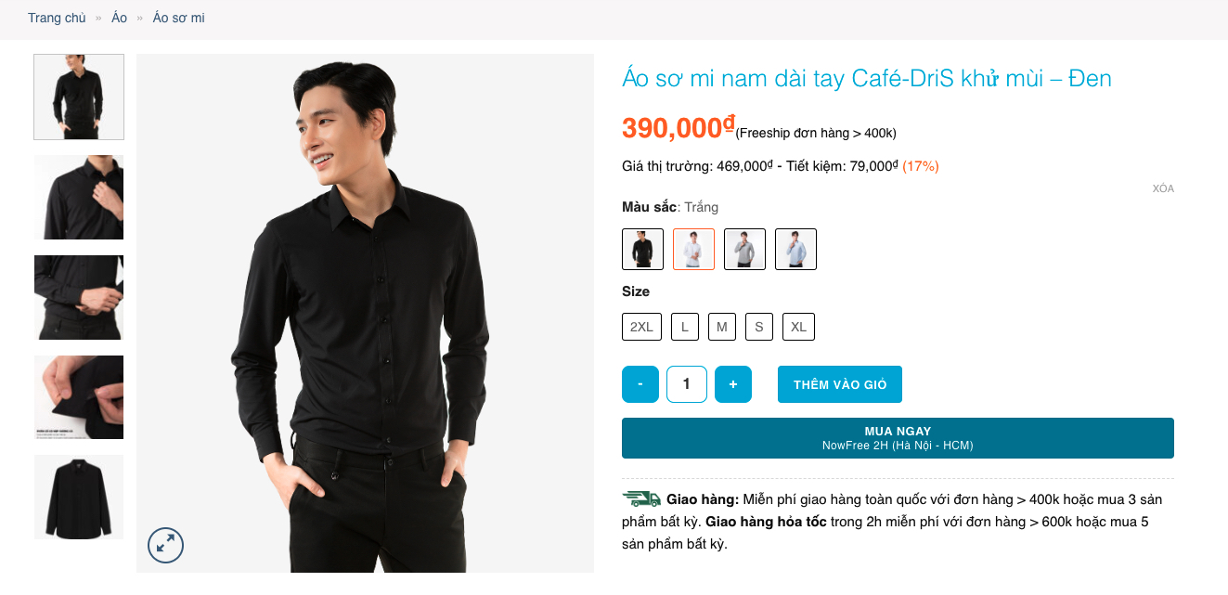Image resolution: width=1228 pixels, height=595 pixels.
Task: Pick size M option
Action: click(x=721, y=327)
